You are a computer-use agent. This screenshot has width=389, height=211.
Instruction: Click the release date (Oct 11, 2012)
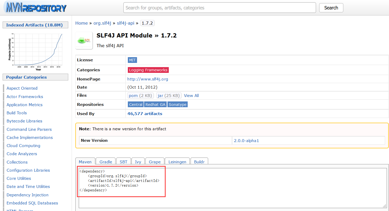point(142,87)
